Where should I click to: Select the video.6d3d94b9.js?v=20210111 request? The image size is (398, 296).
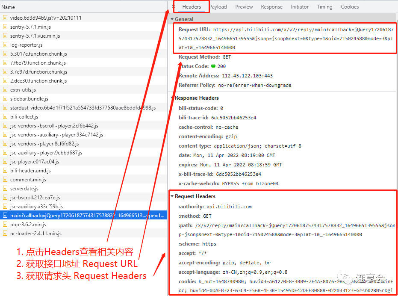click(84, 18)
